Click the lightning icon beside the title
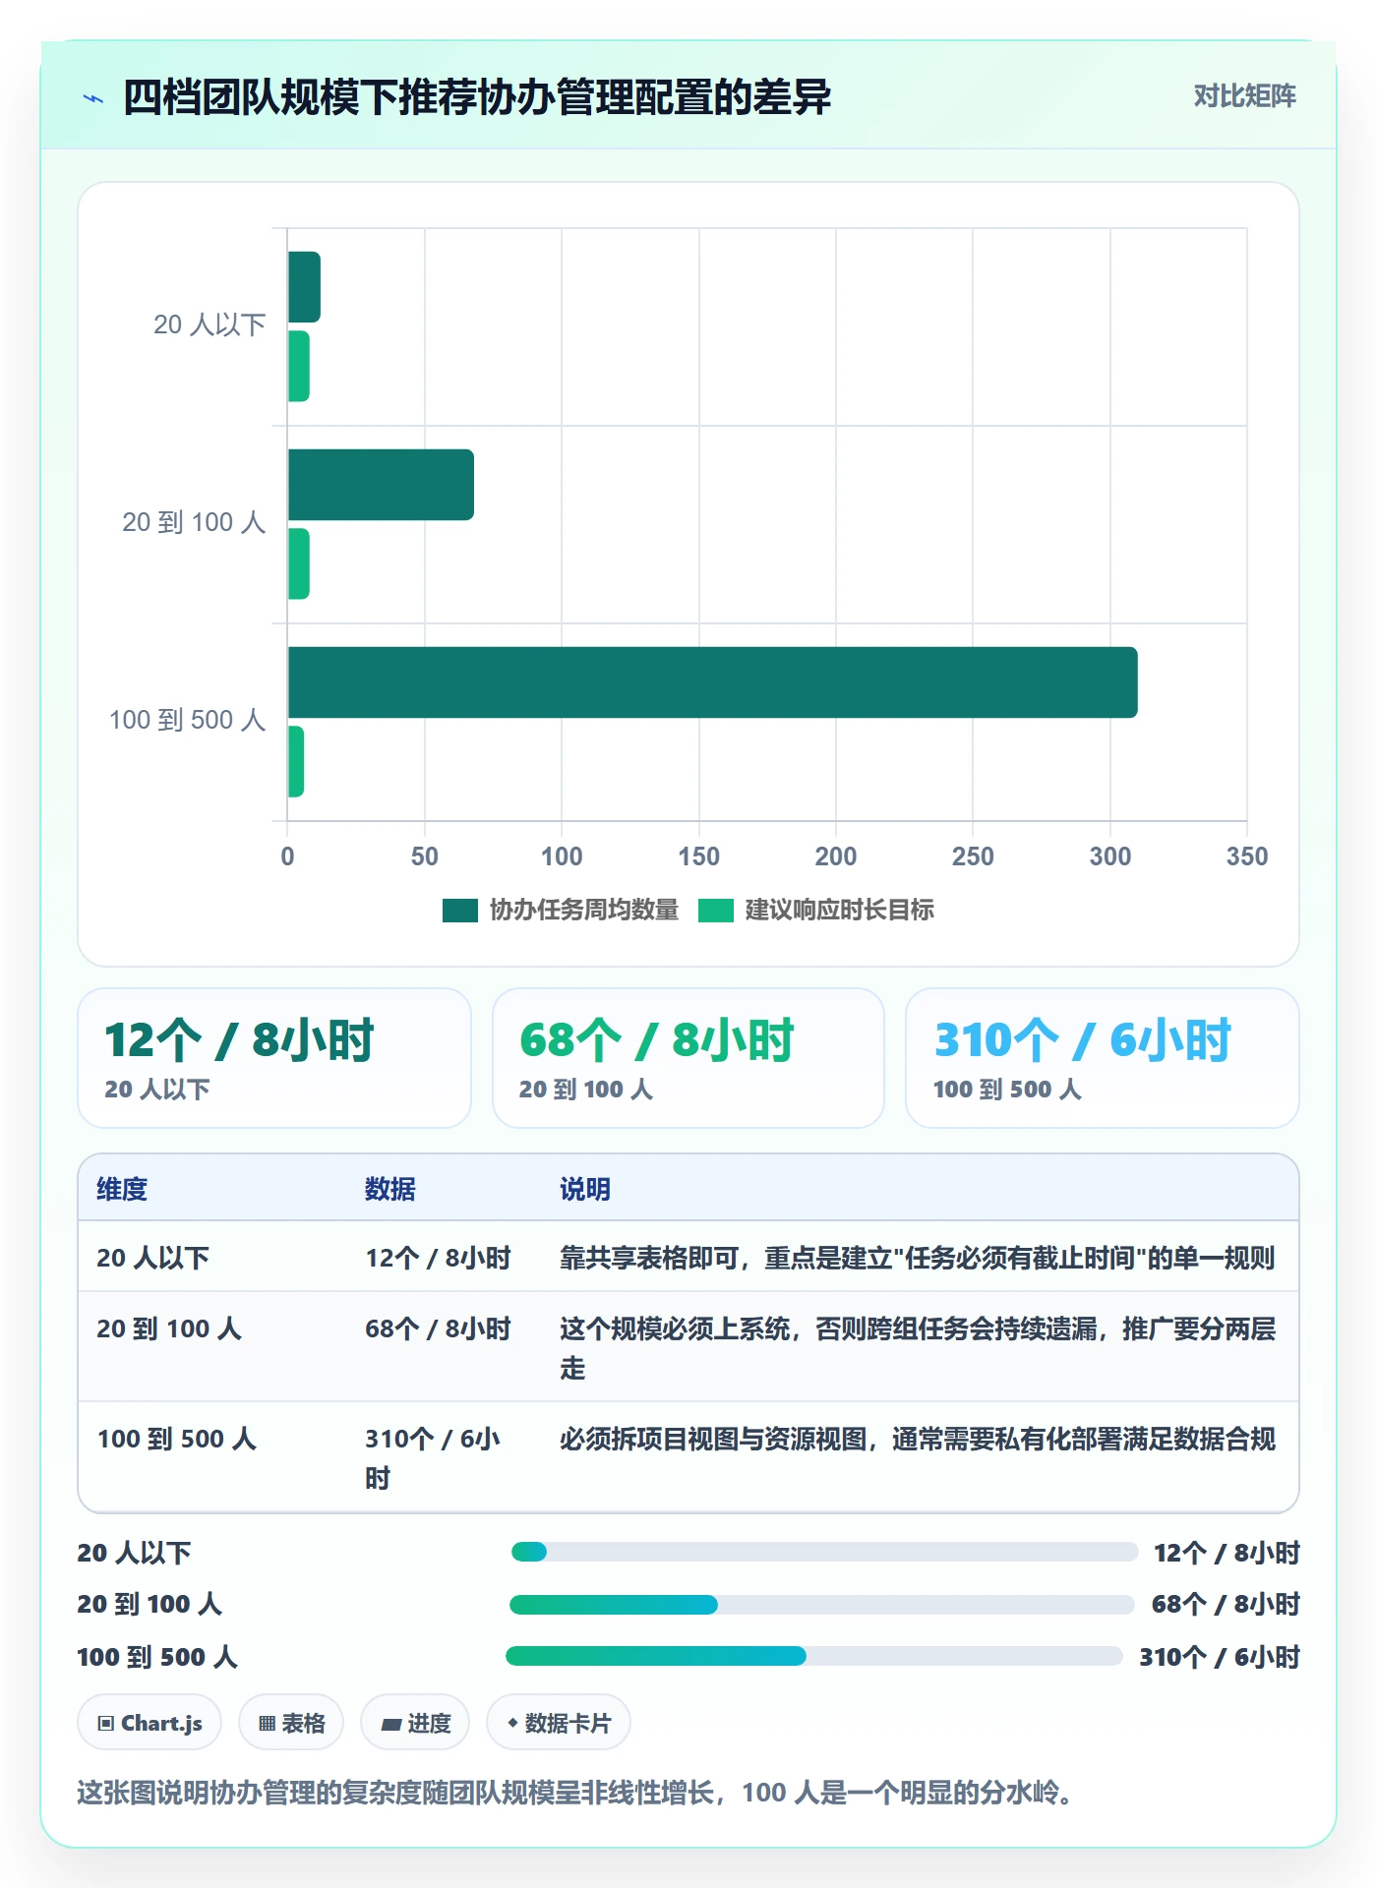The image size is (1377, 1888). click(93, 98)
